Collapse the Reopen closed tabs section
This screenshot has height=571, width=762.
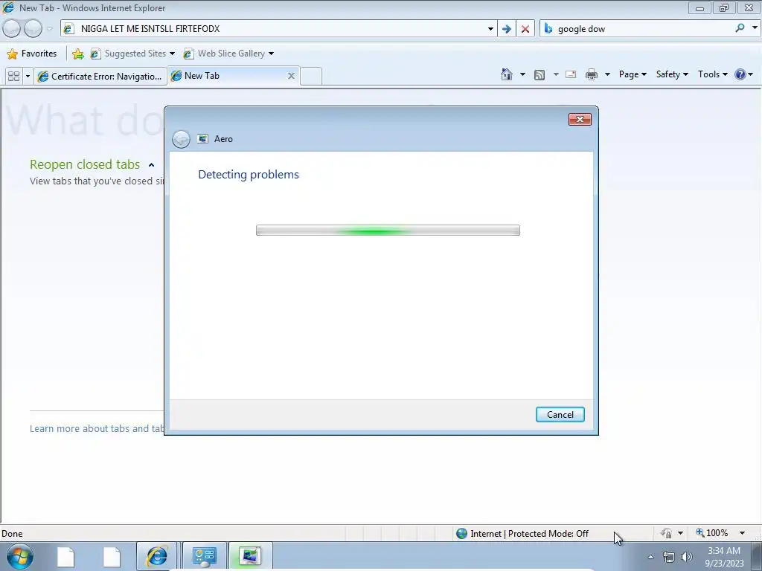[151, 165]
